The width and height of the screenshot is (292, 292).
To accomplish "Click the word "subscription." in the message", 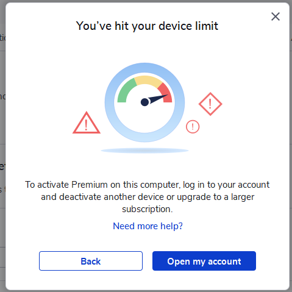I will pyautogui.click(x=148, y=209).
